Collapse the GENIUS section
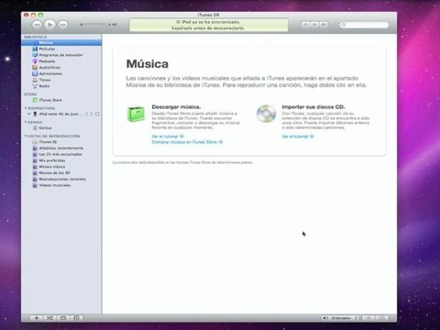This screenshot has width=440, height=330. point(26,122)
